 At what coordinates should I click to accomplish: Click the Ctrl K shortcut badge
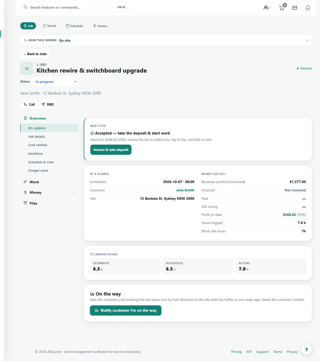(x=121, y=7)
